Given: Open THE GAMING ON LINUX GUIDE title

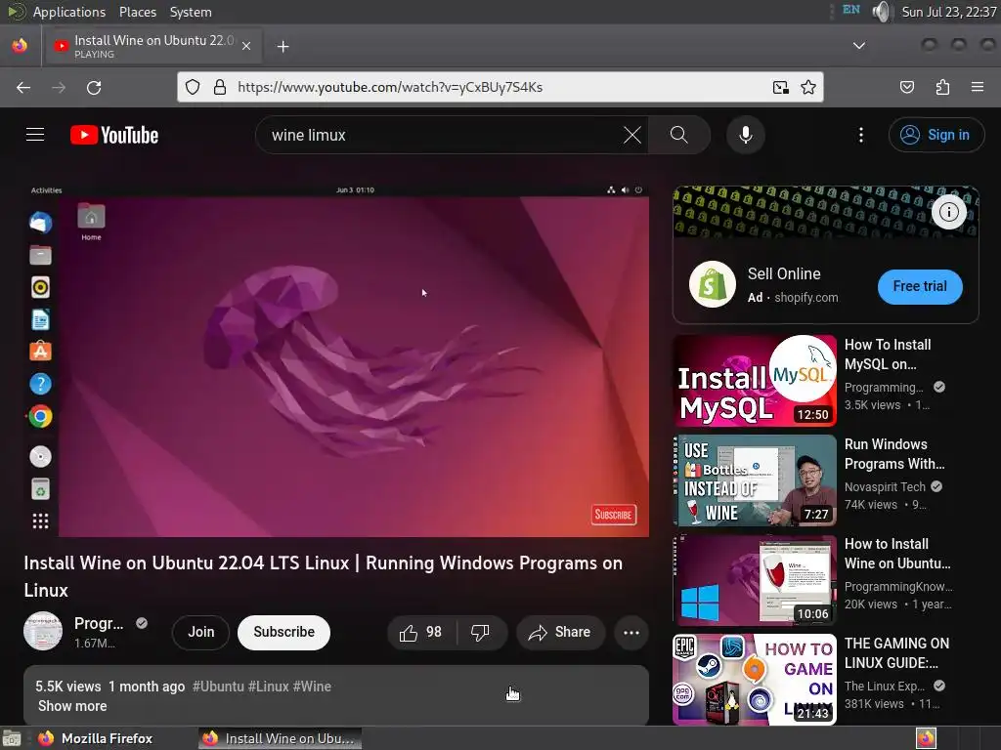Looking at the screenshot, I should click(896, 653).
